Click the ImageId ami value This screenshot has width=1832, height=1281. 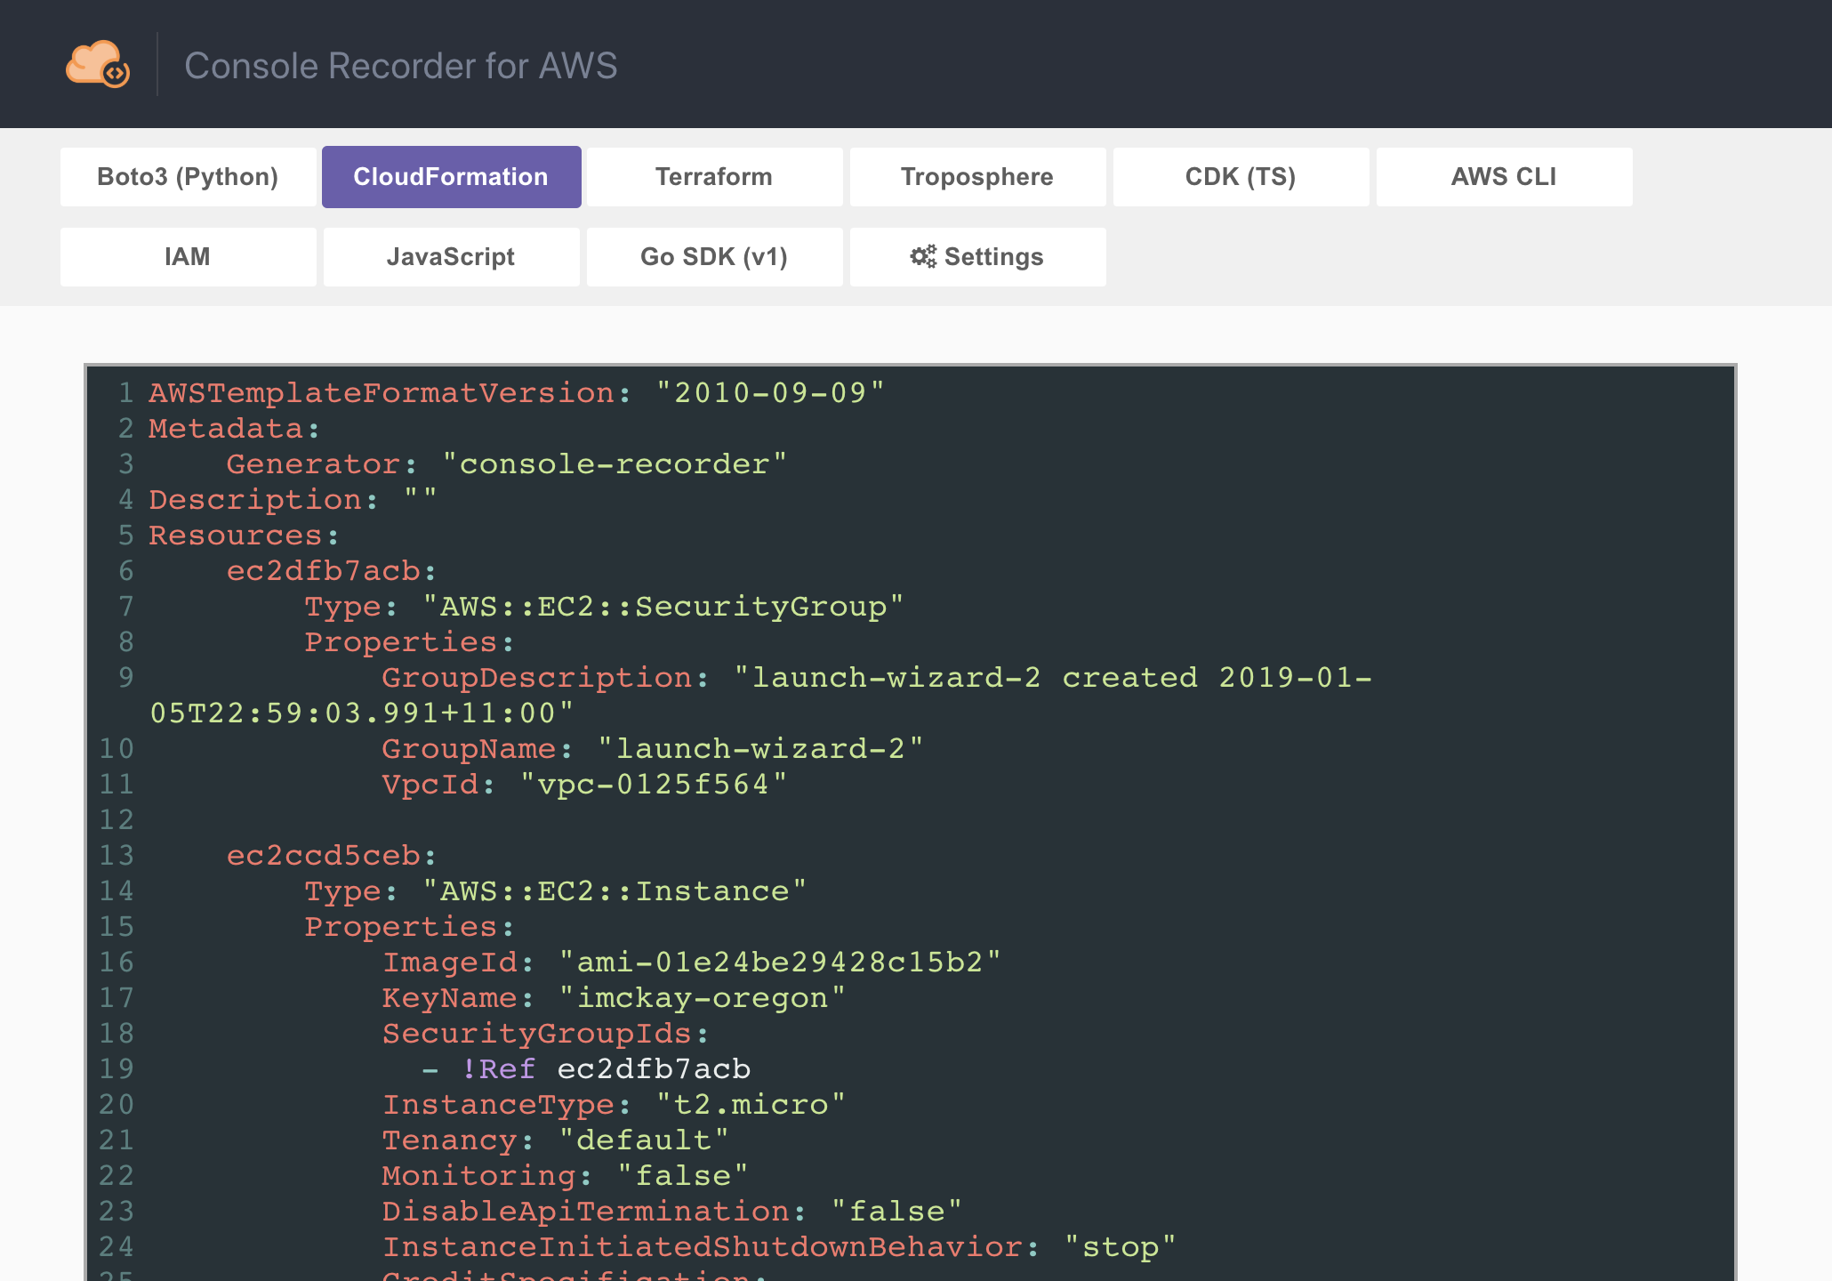(779, 963)
